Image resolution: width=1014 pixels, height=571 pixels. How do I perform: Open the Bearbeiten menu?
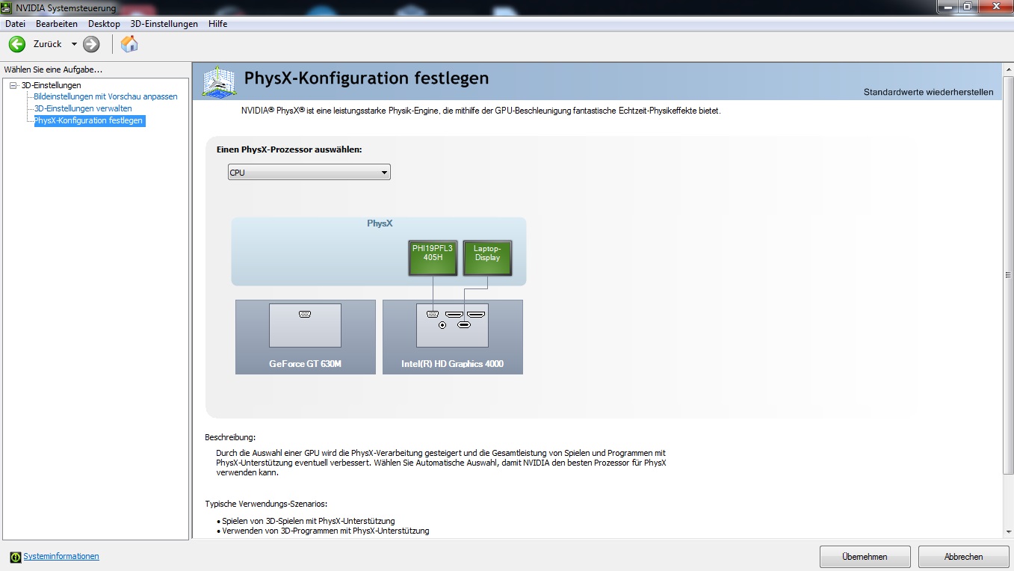[x=57, y=24]
